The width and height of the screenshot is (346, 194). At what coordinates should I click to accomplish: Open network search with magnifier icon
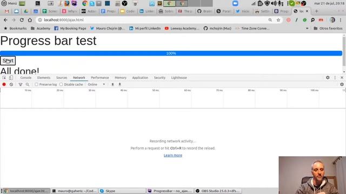[28, 85]
